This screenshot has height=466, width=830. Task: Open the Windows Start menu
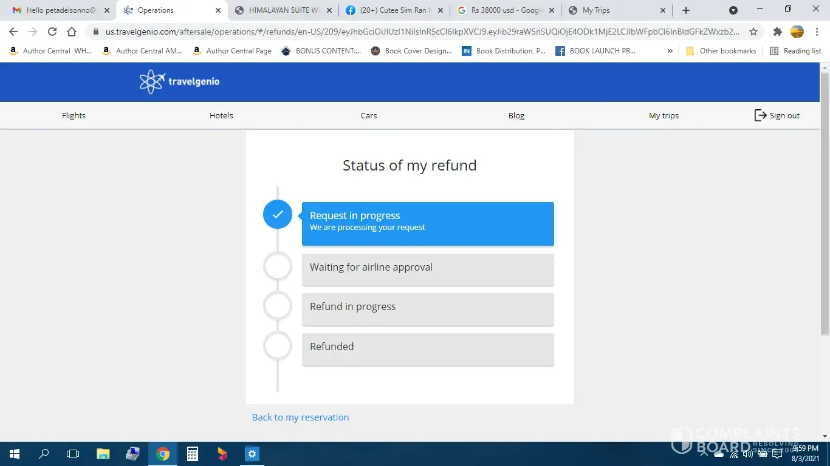[14, 454]
